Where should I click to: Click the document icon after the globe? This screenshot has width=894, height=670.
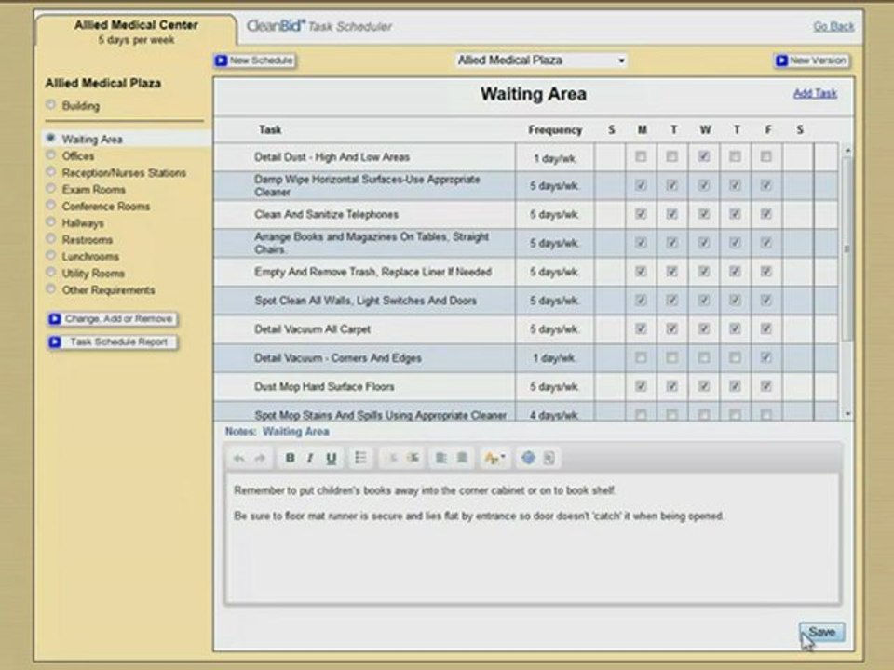pyautogui.click(x=549, y=458)
